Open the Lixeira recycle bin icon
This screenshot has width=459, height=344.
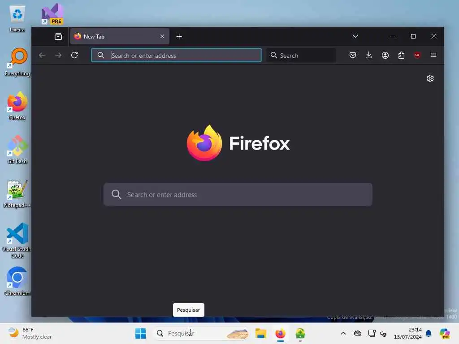pos(17,18)
